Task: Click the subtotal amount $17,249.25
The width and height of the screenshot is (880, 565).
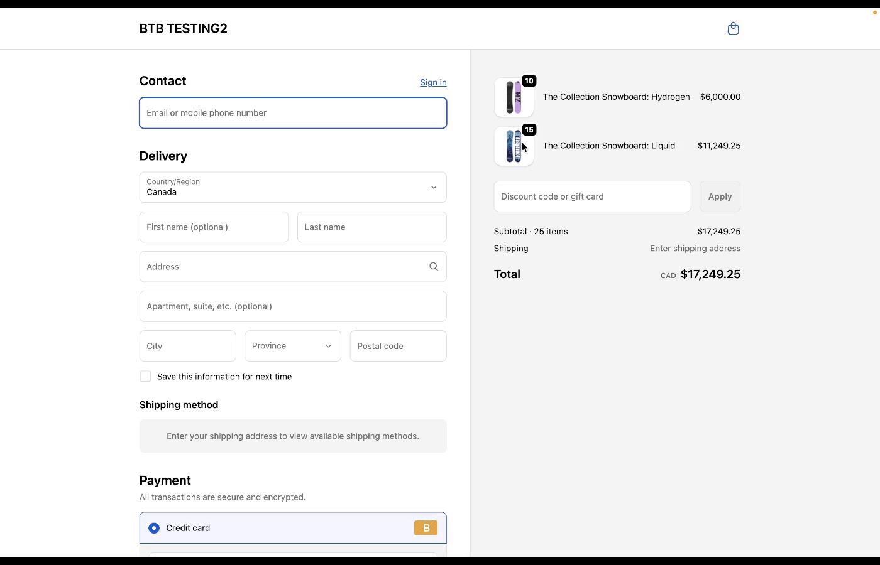Action: pyautogui.click(x=719, y=231)
